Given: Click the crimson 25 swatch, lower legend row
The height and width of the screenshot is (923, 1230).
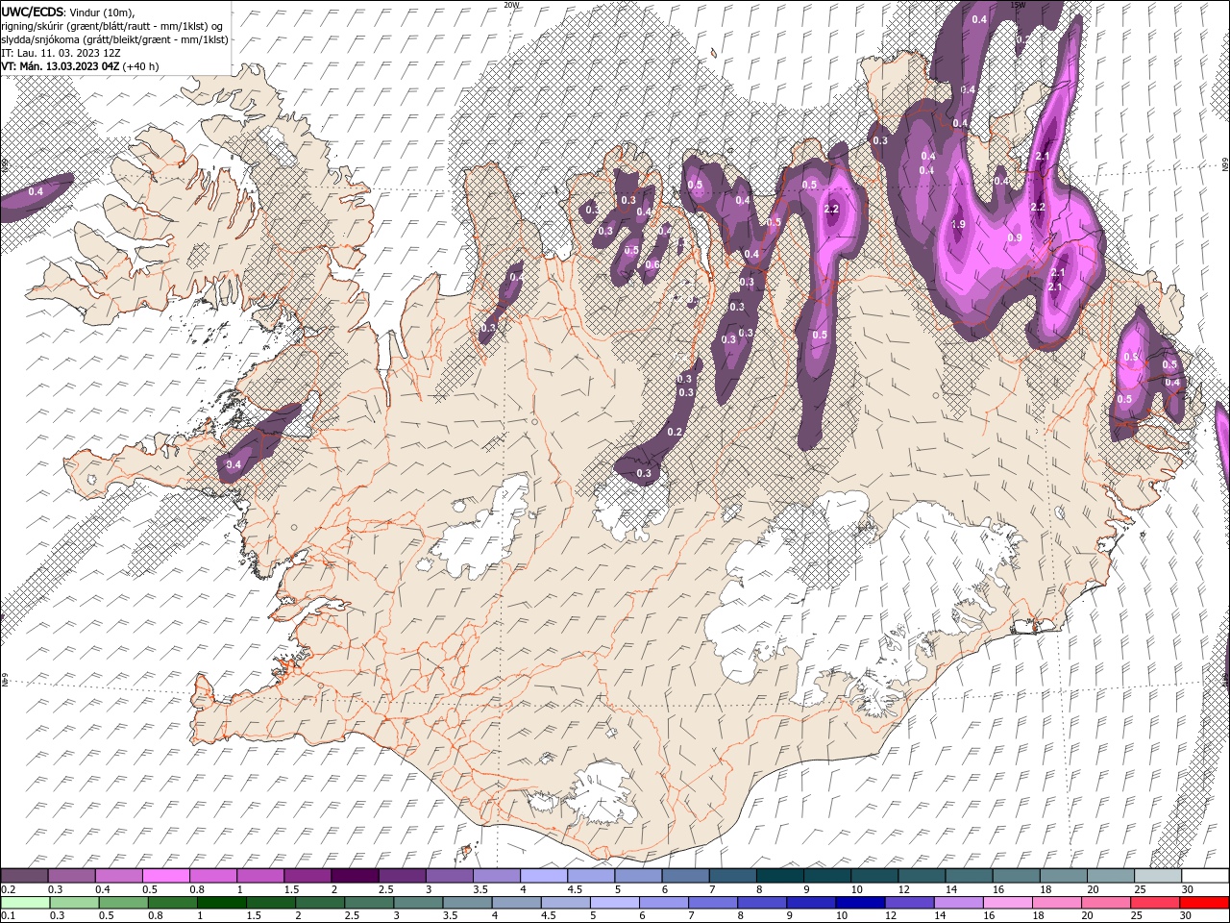Looking at the screenshot, I should (1156, 903).
